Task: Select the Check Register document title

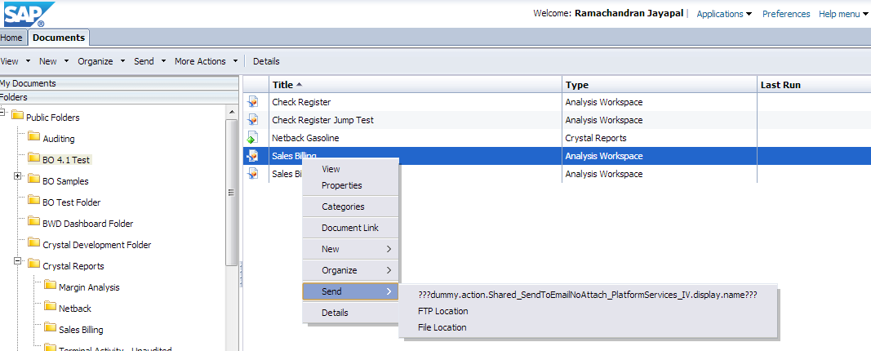Action: 301,102
